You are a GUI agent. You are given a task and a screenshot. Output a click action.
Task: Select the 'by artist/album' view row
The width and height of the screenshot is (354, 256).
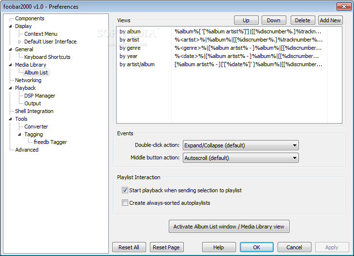pyautogui.click(x=222, y=64)
